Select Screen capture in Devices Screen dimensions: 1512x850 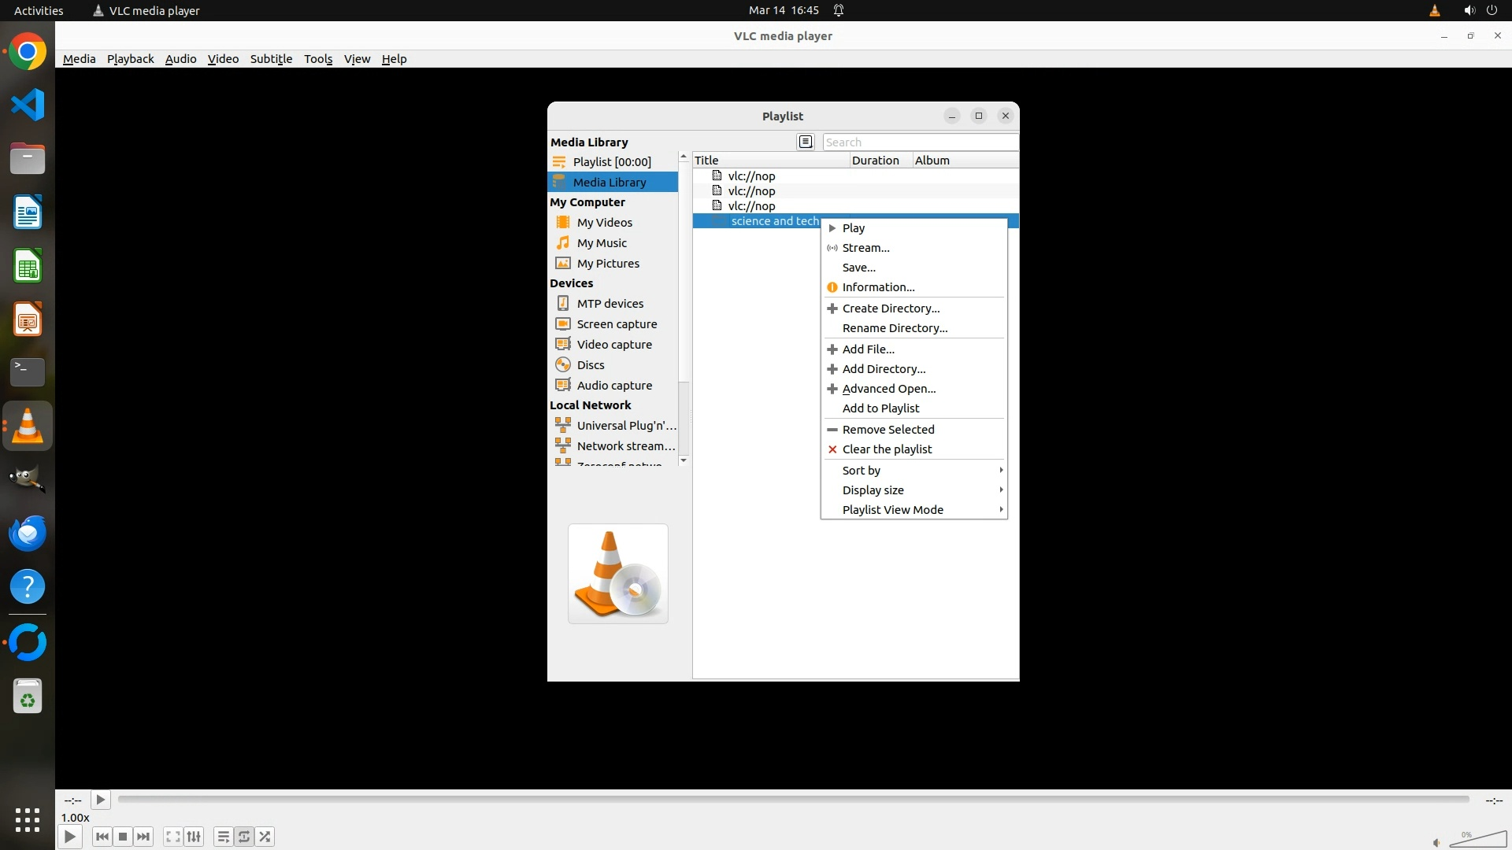coord(616,324)
